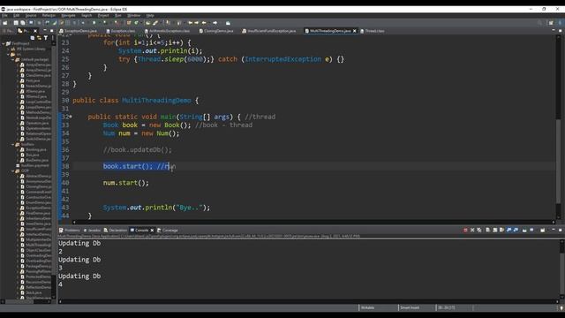Image resolution: width=565 pixels, height=318 pixels.
Task: Collapse the src folder node
Action: click(x=8, y=54)
